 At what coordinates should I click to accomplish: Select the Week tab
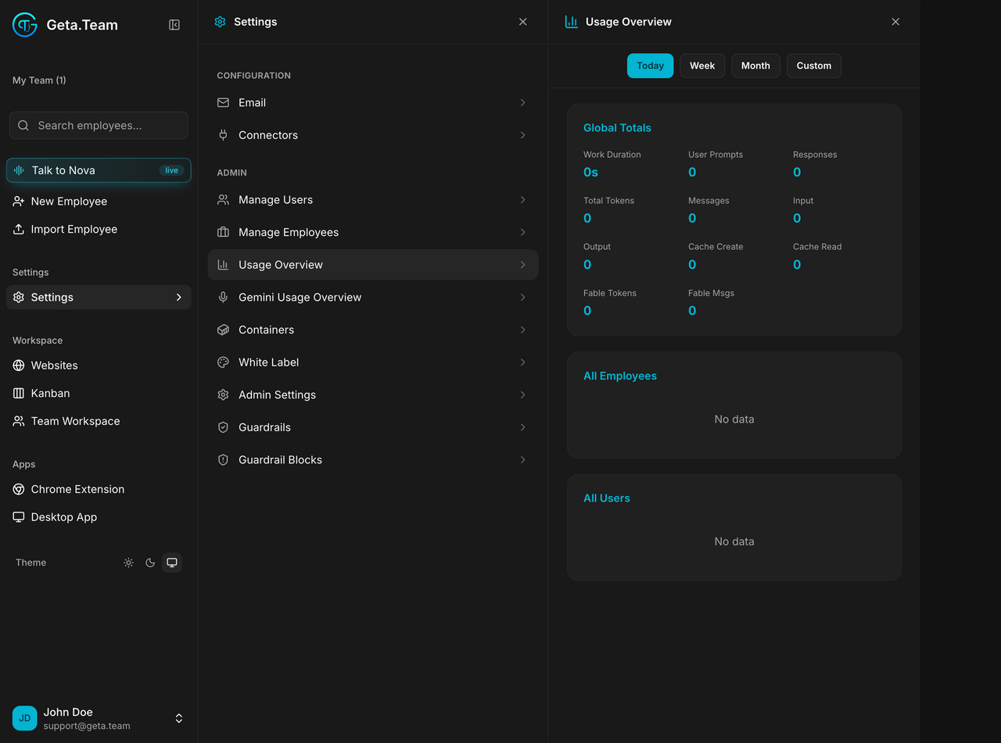702,66
